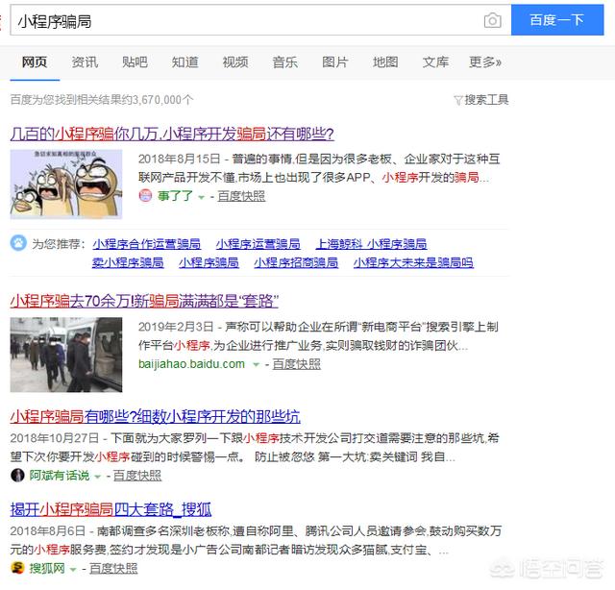Viewport: 615px width, 590px height.
Task: Switch to the 音乐 tab
Action: [285, 62]
